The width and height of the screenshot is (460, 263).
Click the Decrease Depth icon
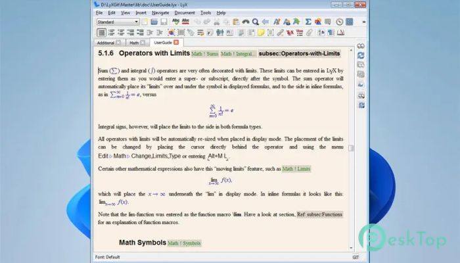click(x=160, y=33)
